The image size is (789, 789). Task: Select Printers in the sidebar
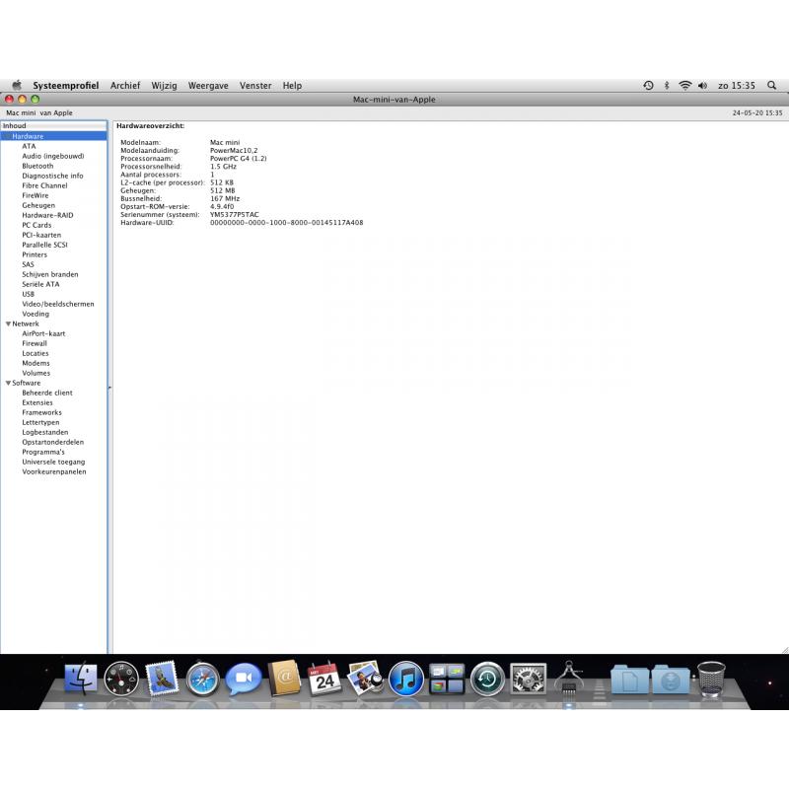point(35,254)
